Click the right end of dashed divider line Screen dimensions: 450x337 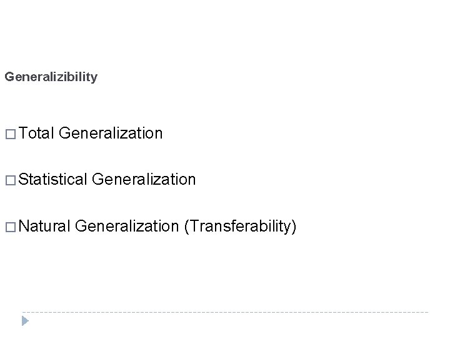tap(427, 312)
